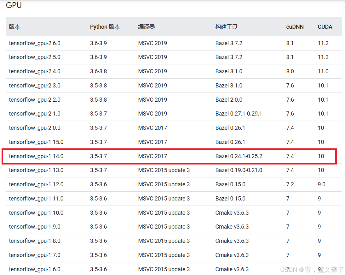Click CUDA 10 in the tensorflow_gpu-1.13.0 row
Viewport: 345px width, 275px height.
pos(321,170)
